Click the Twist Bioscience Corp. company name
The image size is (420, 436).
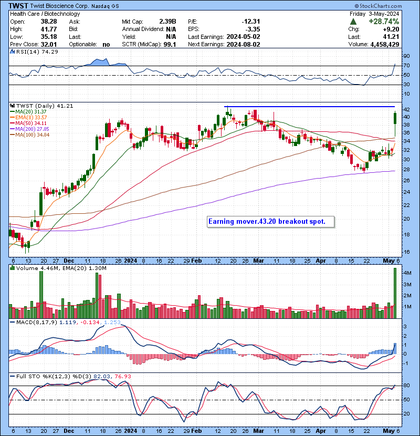pyautogui.click(x=59, y=6)
